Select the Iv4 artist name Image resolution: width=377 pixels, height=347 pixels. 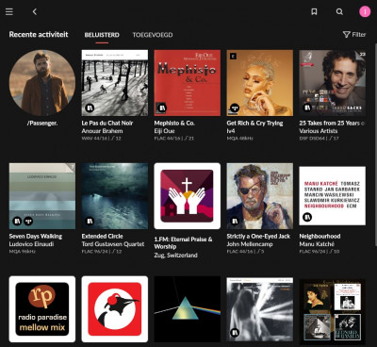click(231, 131)
